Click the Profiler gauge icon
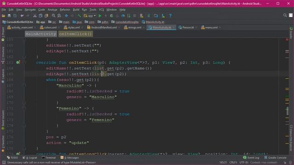 (x=123, y=16)
